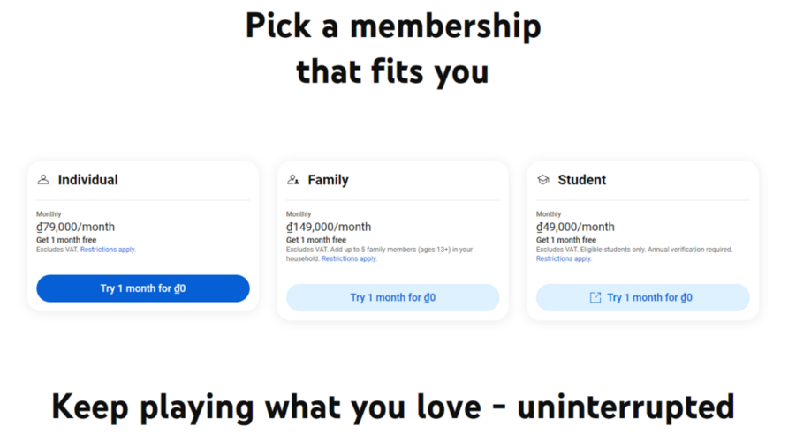Click the "Keep playing what you love" heading
This screenshot has width=811, height=441.
point(393,407)
